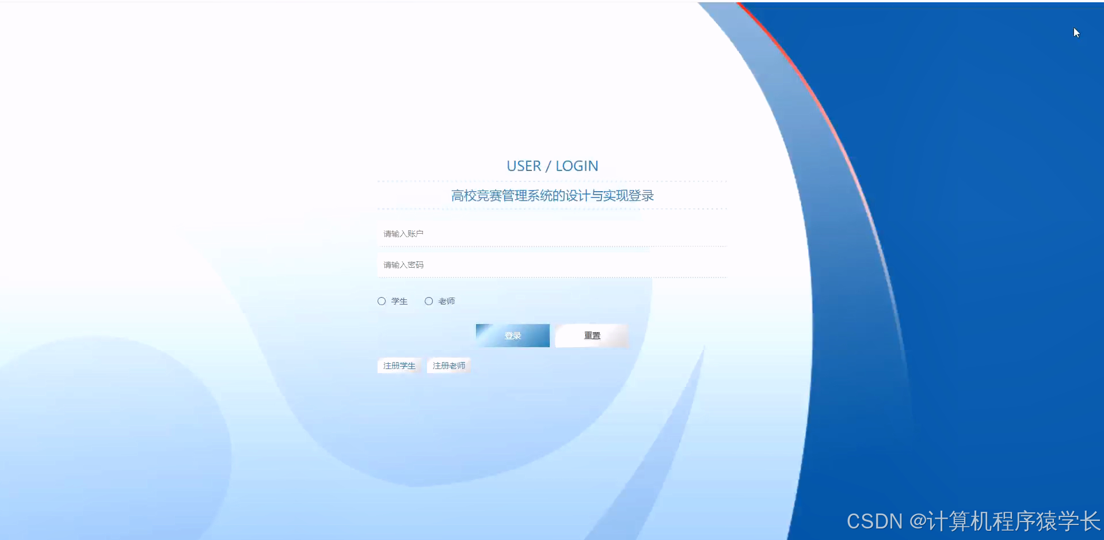Viewport: 1104px width, 540px height.
Task: Open the 注册老师 teacher registration page
Action: coord(448,365)
